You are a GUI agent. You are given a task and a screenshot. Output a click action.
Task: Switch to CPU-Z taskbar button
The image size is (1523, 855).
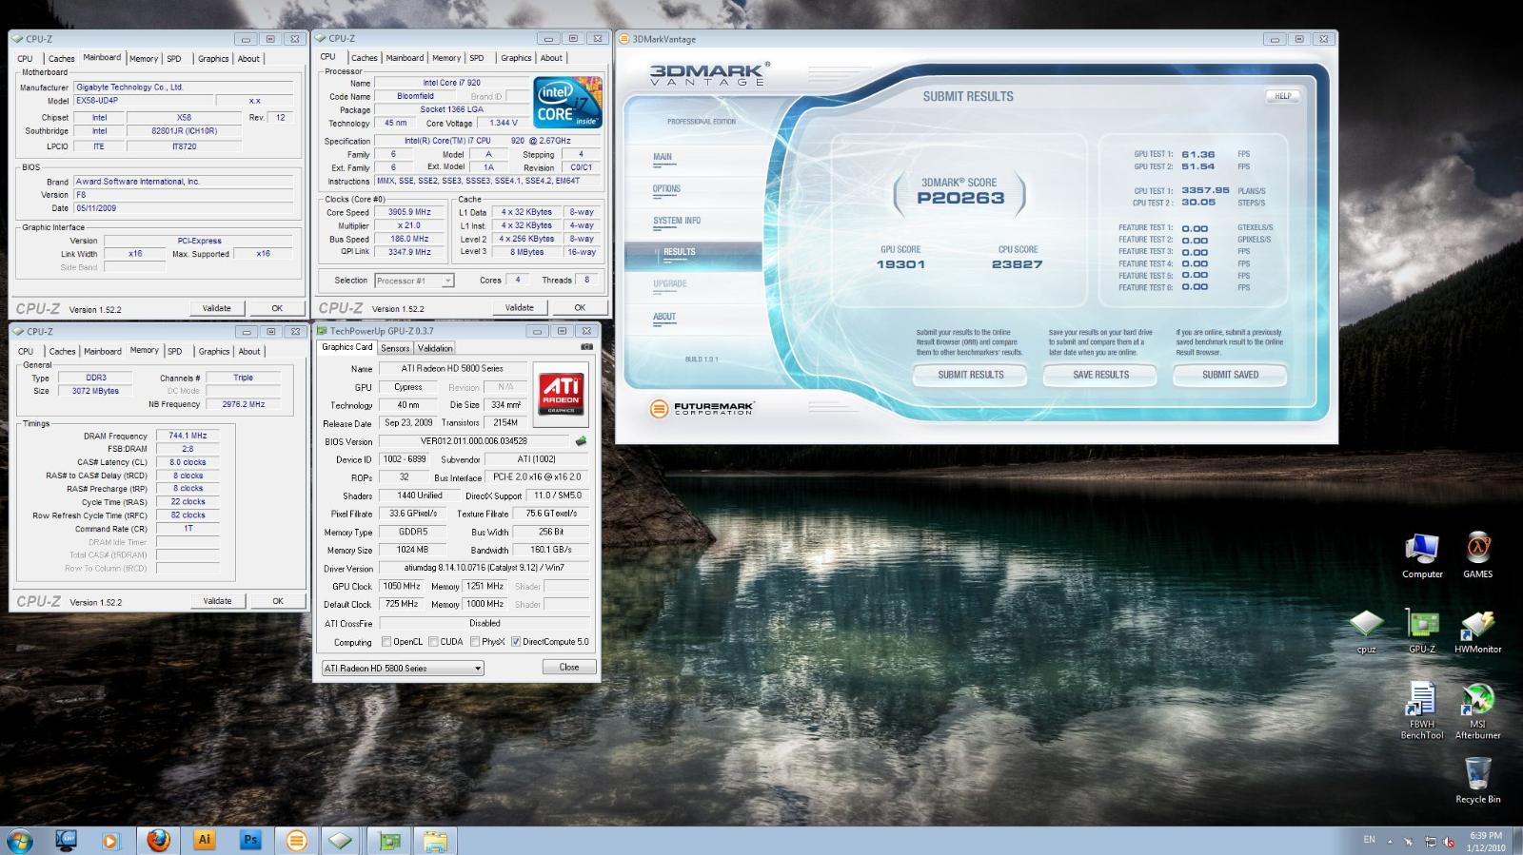[342, 841]
